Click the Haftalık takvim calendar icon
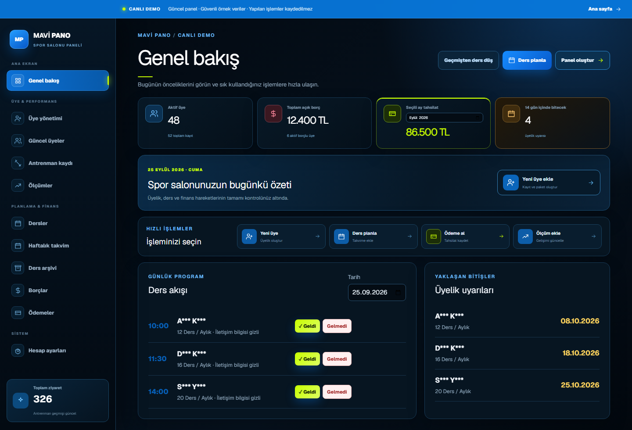Viewport: 632px width, 430px height. pos(18,246)
